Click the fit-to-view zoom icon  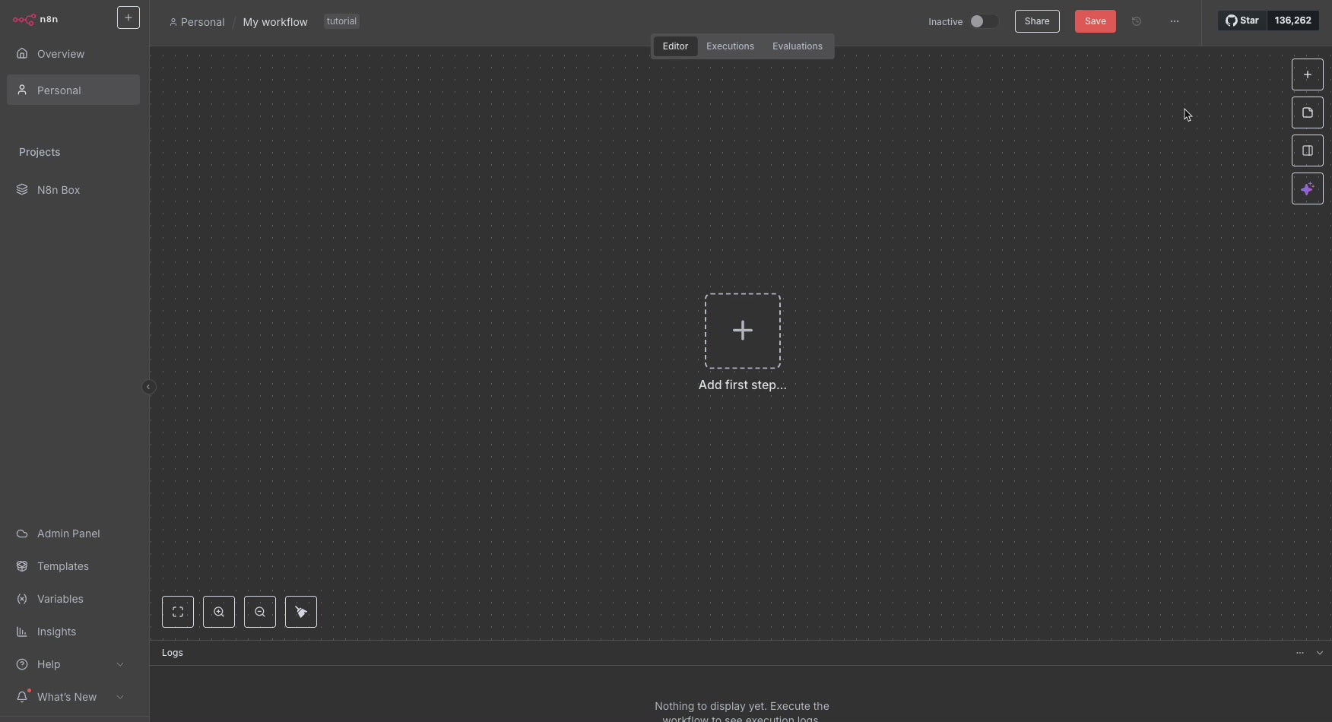point(178,612)
